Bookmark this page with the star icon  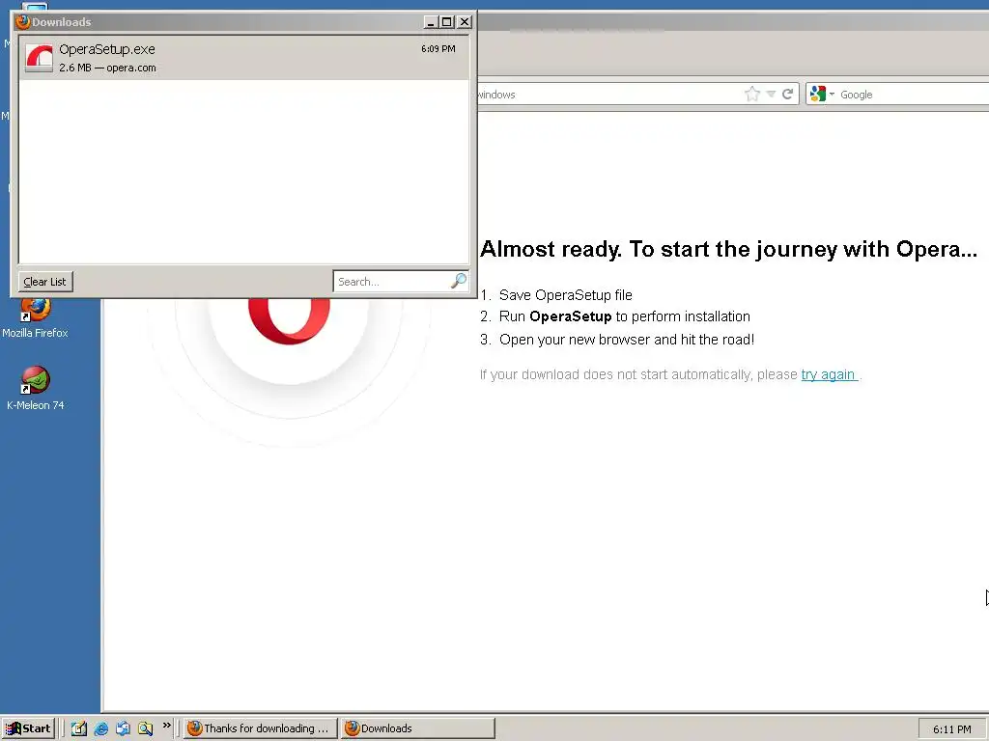click(751, 95)
